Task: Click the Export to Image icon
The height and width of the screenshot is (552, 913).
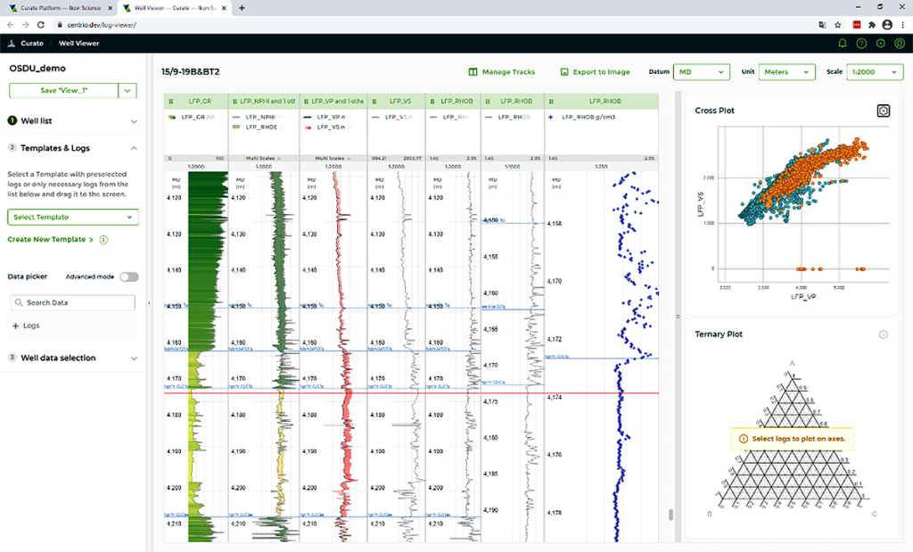Action: [565, 72]
